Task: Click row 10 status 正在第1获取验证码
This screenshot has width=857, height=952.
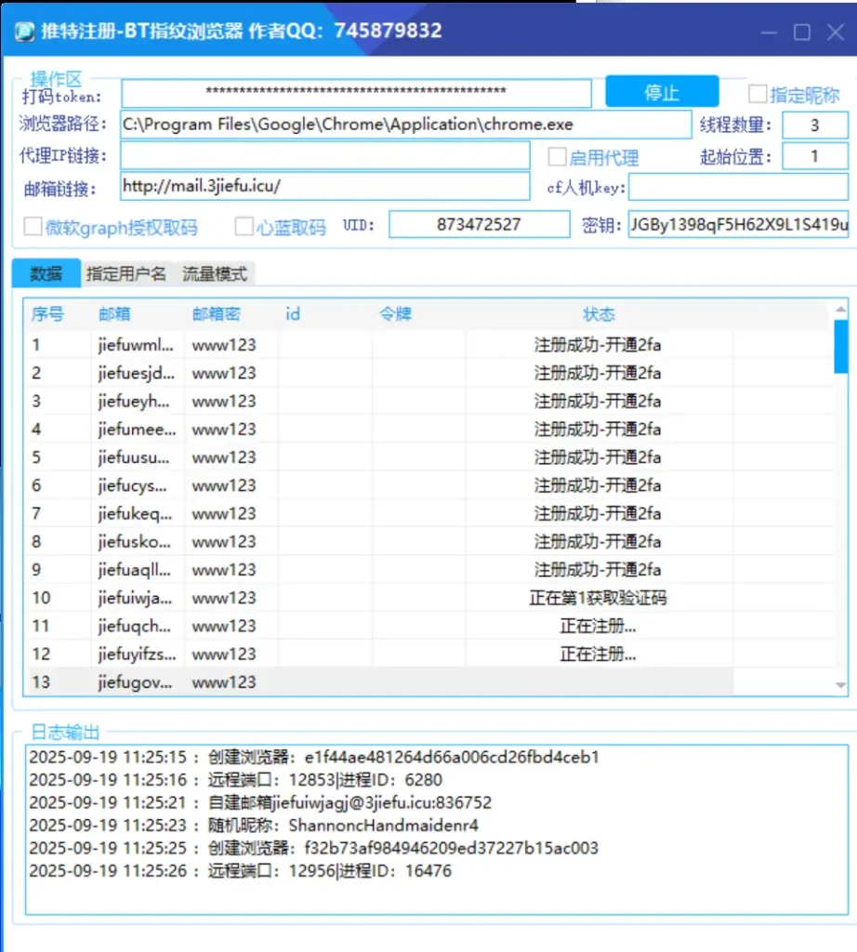Action: point(599,598)
